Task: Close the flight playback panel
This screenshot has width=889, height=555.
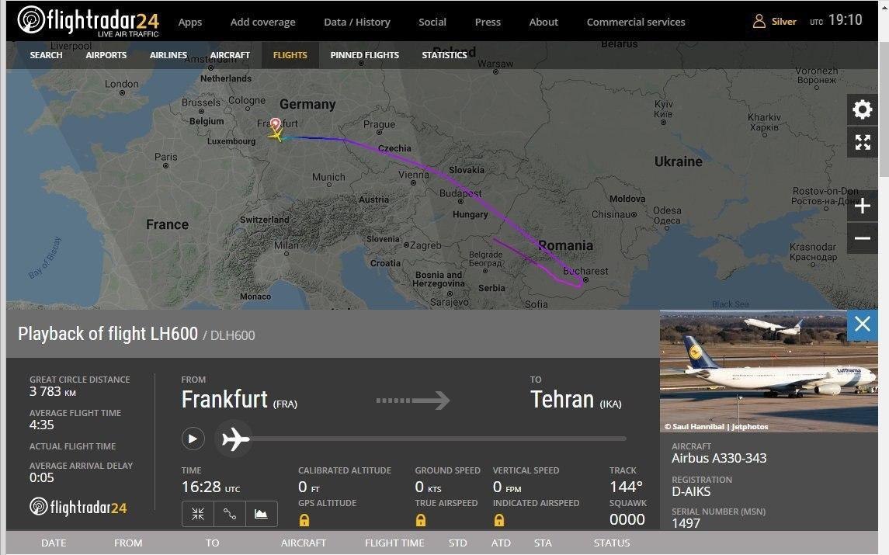Action: (863, 324)
